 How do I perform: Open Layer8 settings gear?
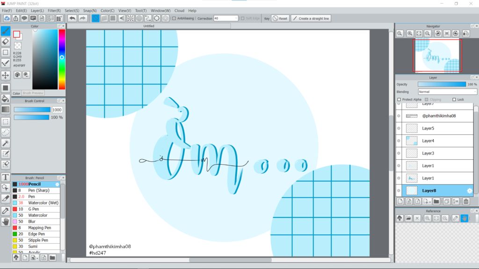470,191
